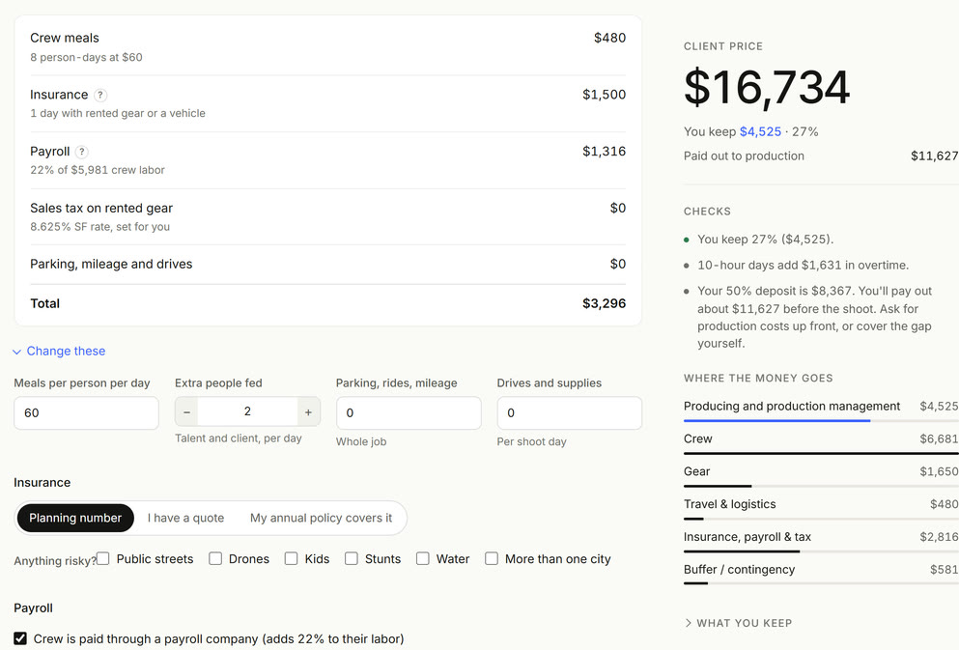The width and height of the screenshot is (959, 650).
Task: Increase Extra people fed with plus button
Action: coord(309,412)
